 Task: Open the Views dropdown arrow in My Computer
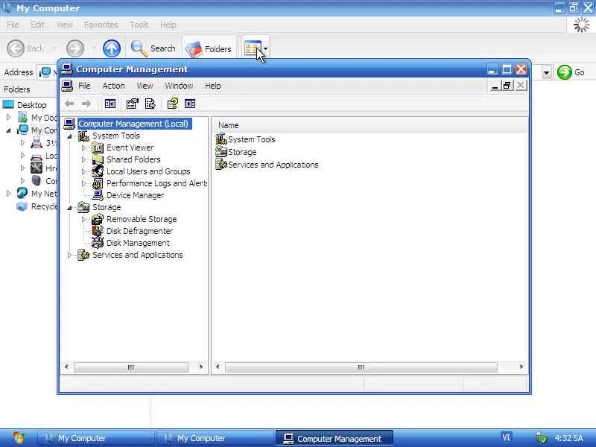[x=265, y=48]
